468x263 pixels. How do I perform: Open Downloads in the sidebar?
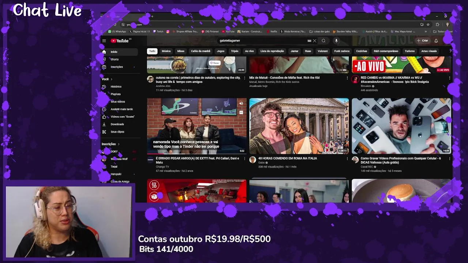(117, 124)
